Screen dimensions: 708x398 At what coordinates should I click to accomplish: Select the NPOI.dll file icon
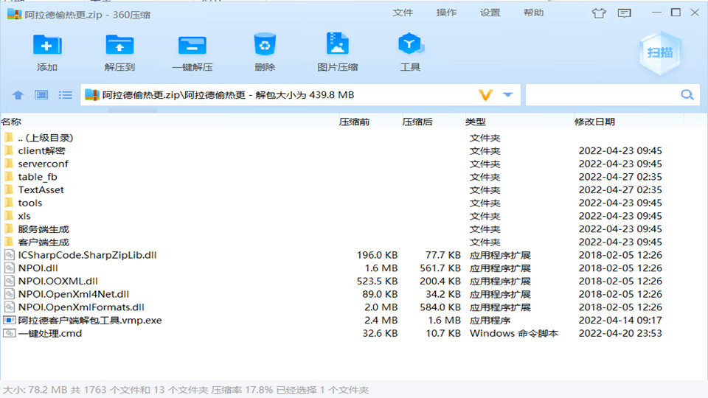pos(10,268)
